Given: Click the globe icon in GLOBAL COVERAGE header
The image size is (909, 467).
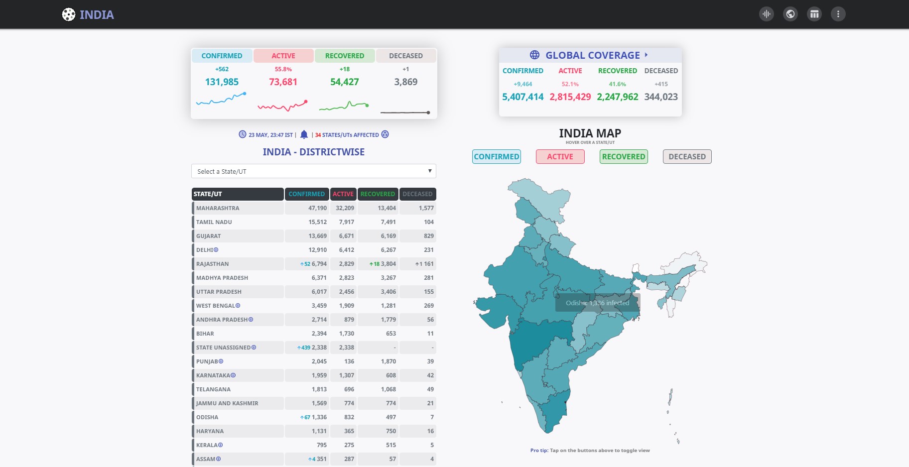Looking at the screenshot, I should pyautogui.click(x=534, y=55).
